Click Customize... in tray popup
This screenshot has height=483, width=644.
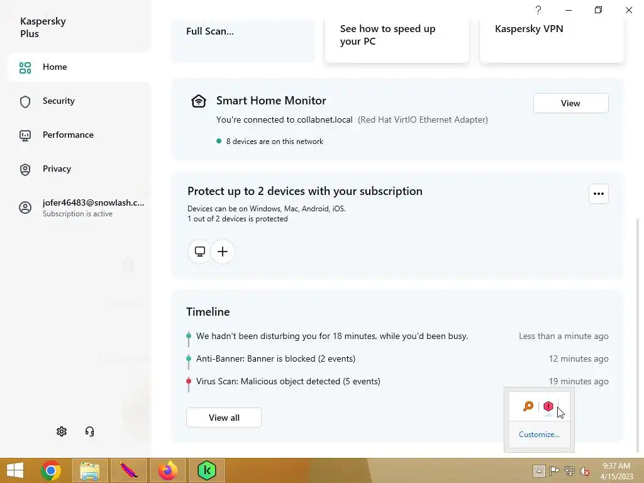pyautogui.click(x=539, y=435)
